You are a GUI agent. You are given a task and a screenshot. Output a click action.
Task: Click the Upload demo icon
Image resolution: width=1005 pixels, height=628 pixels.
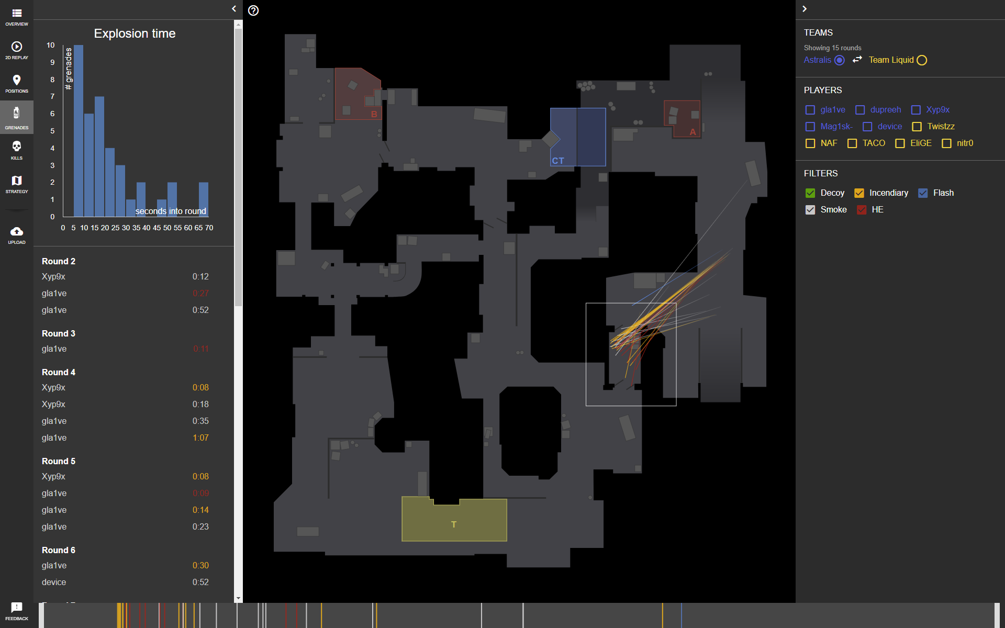tap(16, 233)
